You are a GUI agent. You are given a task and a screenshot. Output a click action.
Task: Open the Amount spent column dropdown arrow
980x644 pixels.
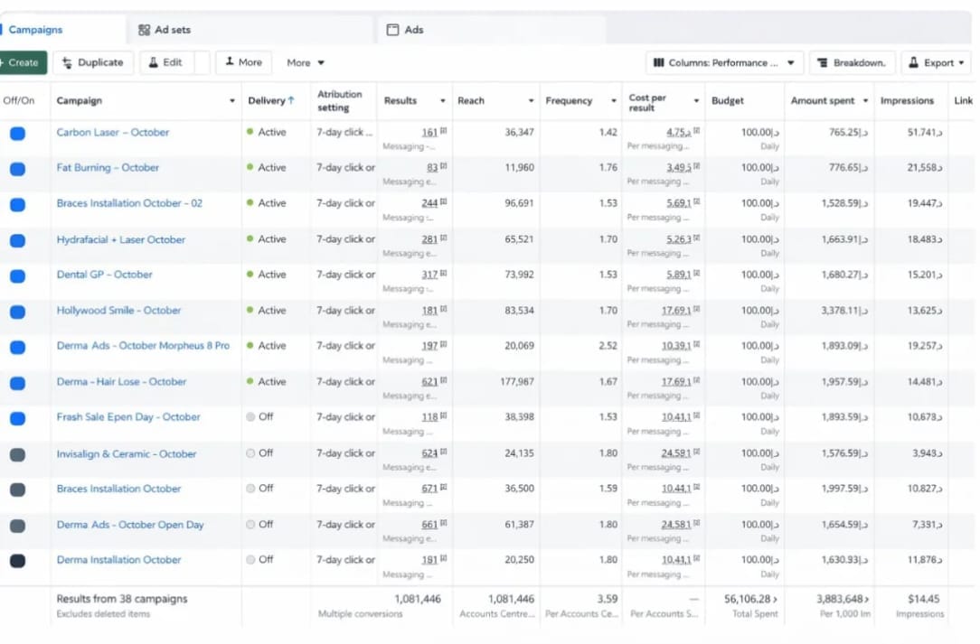click(865, 100)
